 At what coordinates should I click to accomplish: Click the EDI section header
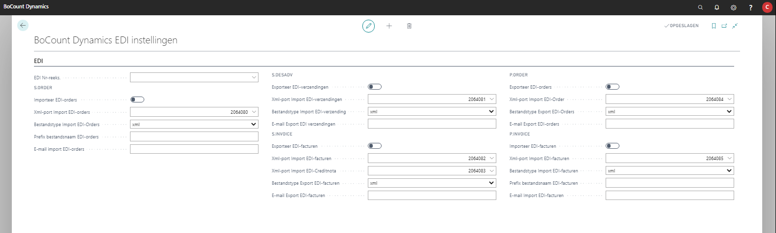[38, 61]
